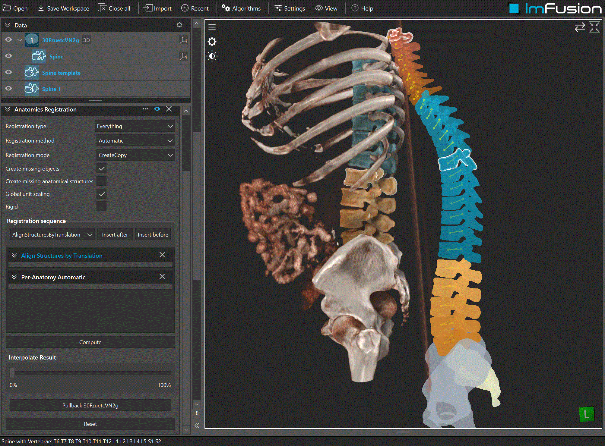Open Data panel gear settings
The image size is (605, 446).
point(179,25)
